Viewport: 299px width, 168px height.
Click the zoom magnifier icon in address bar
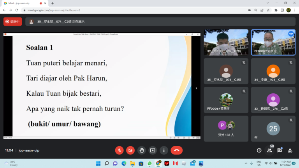(255, 10)
